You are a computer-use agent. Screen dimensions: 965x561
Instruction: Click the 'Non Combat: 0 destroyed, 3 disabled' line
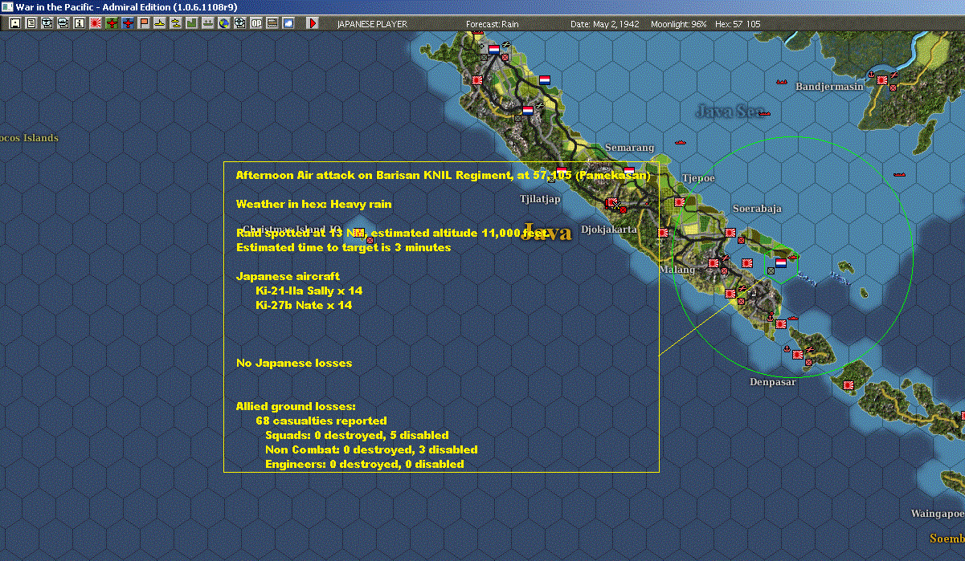tap(371, 449)
